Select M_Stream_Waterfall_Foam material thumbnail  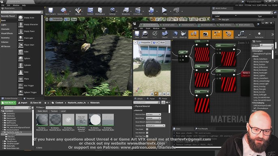[68, 120]
